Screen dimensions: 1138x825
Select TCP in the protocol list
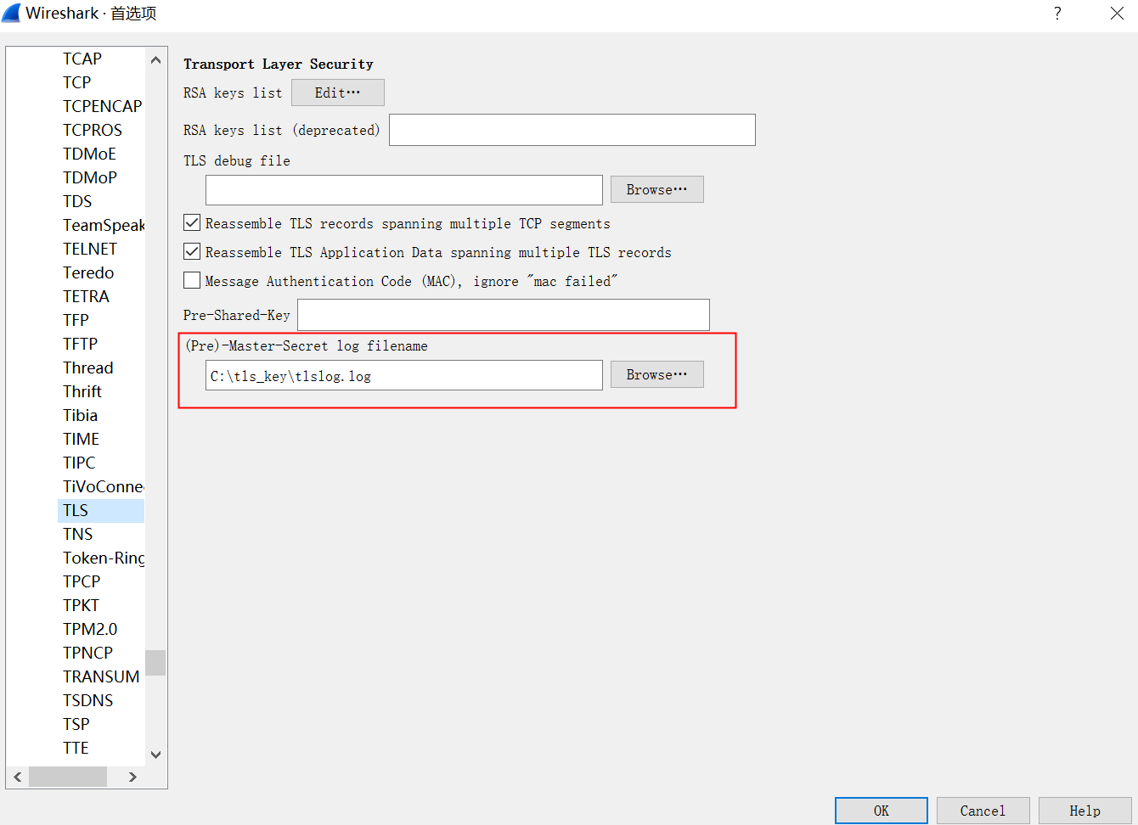(x=77, y=82)
